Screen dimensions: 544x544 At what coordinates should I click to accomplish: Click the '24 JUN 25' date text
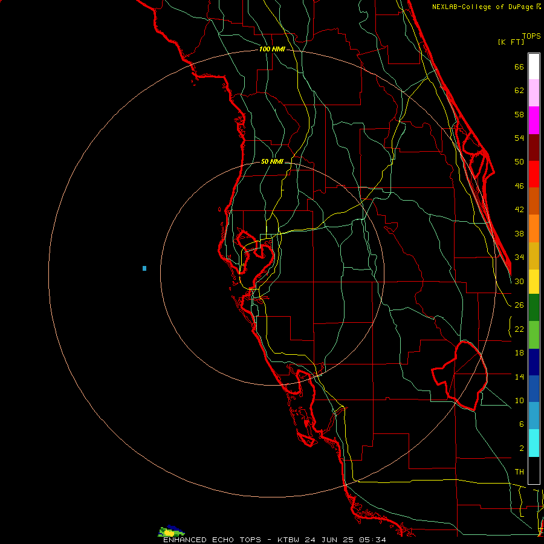329,540
